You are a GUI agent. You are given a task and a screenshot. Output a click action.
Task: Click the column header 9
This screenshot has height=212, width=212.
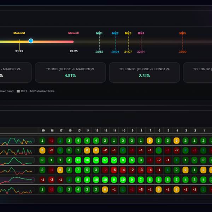(132, 130)
